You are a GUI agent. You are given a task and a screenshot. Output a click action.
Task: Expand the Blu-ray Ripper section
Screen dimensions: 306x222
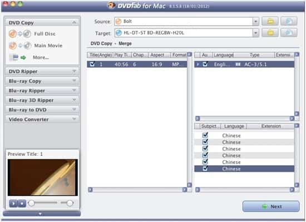click(74, 90)
